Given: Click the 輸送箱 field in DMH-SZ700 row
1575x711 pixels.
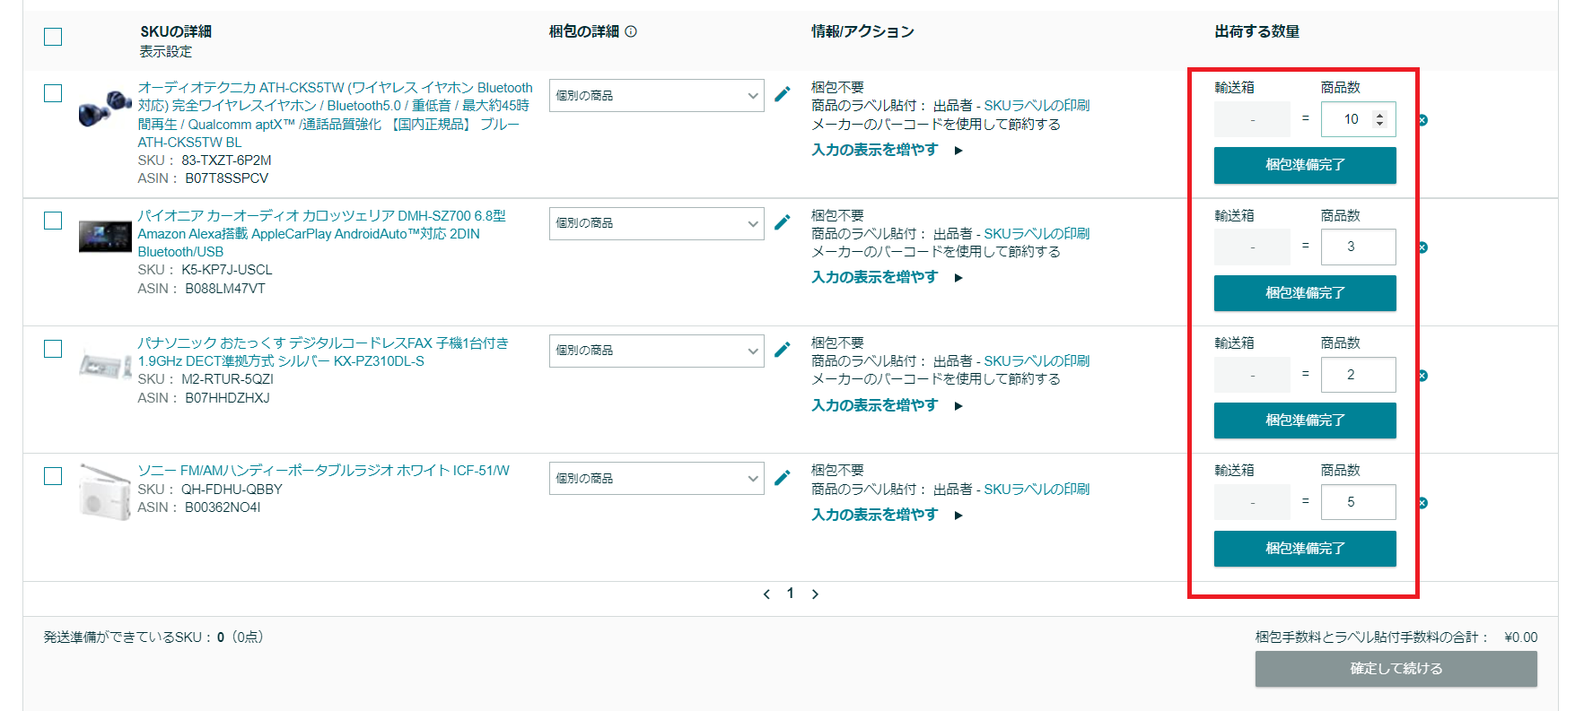Looking at the screenshot, I should tap(1252, 247).
